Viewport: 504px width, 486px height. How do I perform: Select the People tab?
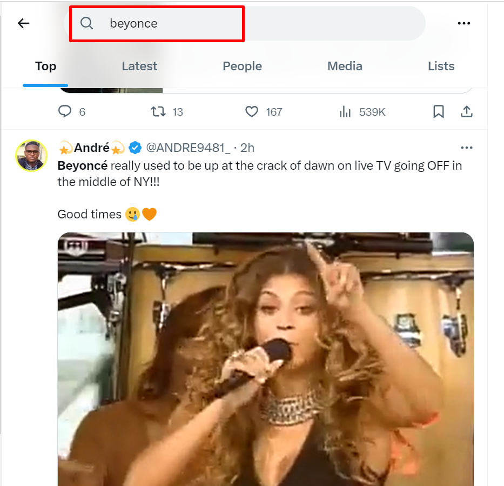click(242, 66)
